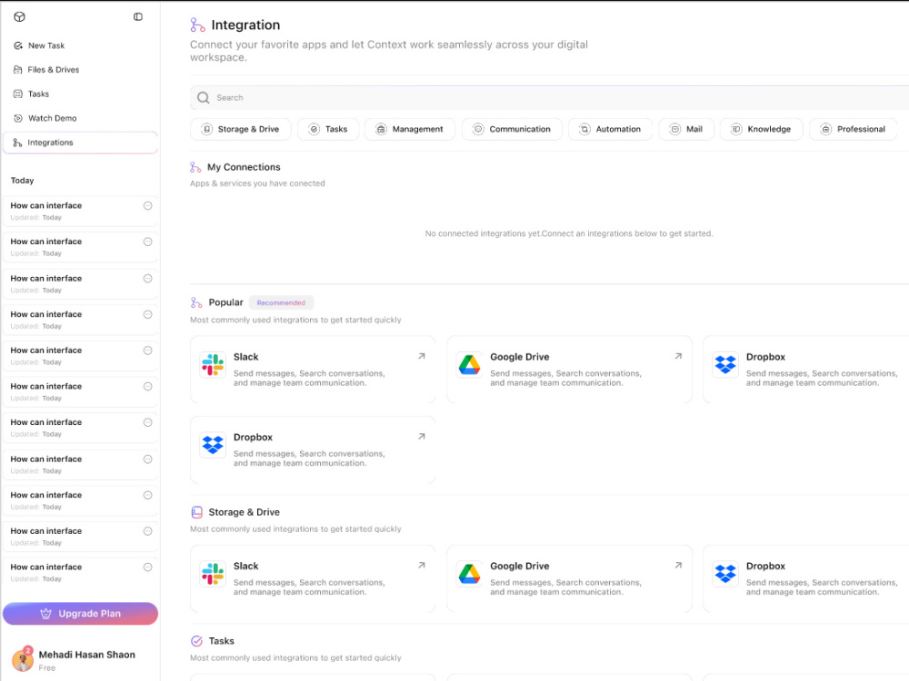Click the cube logo icon in sidebar
This screenshot has height=681, width=909.
[19, 16]
